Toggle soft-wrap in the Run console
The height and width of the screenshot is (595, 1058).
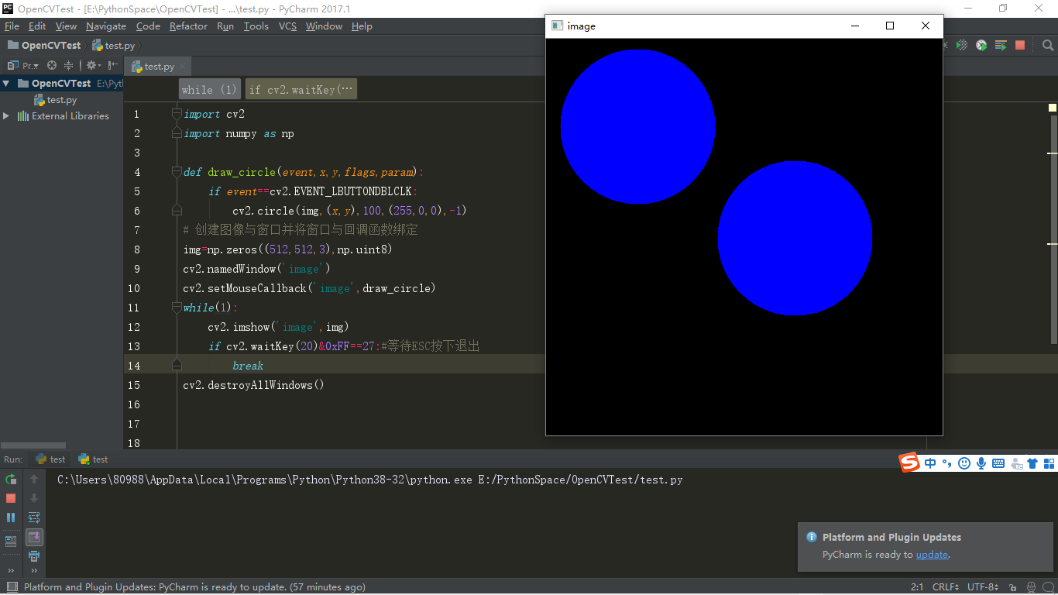click(34, 517)
